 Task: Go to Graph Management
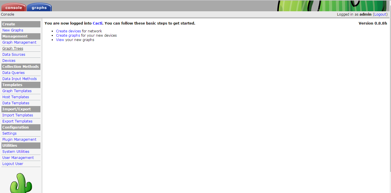(19, 42)
